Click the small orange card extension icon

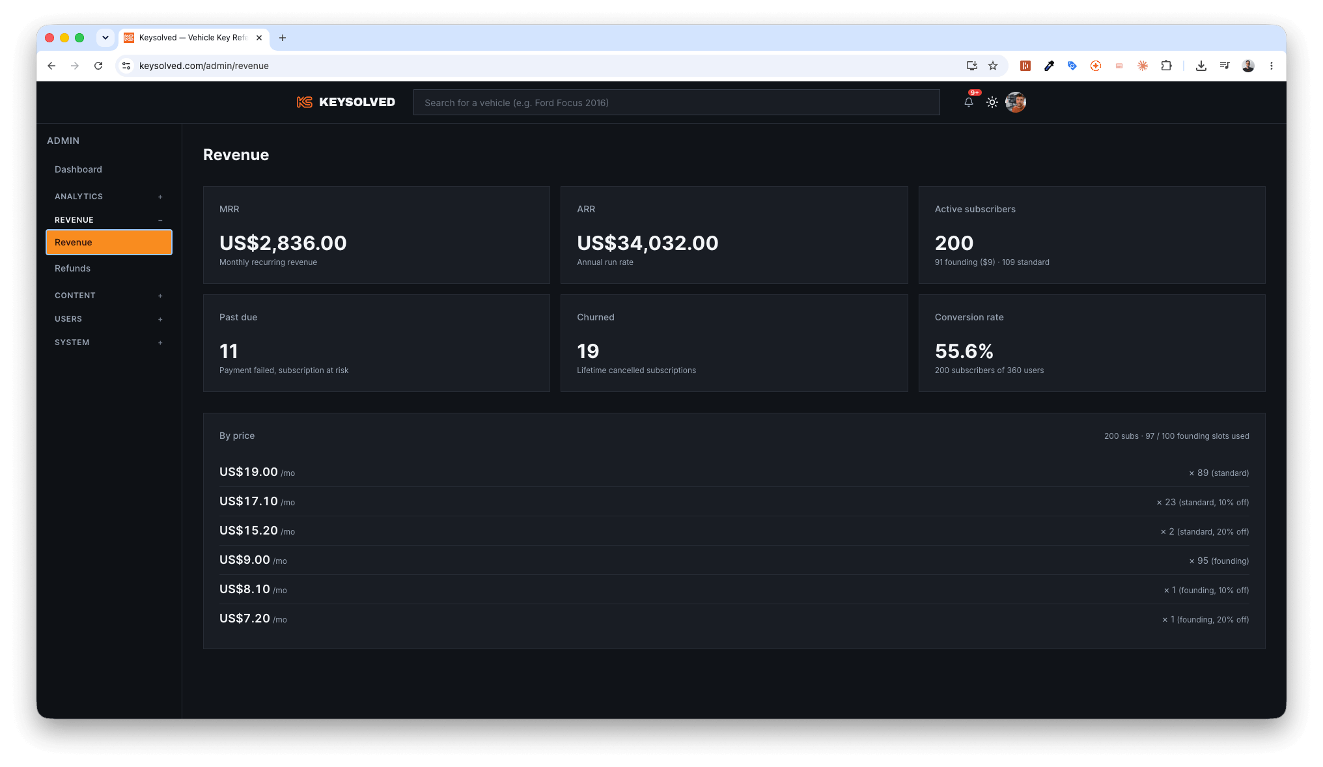1119,66
